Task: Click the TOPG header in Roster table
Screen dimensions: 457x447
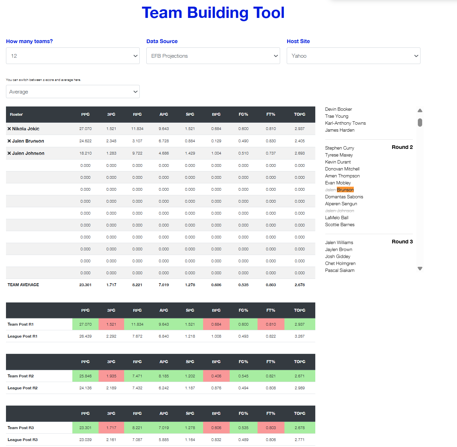Action: 299,114
